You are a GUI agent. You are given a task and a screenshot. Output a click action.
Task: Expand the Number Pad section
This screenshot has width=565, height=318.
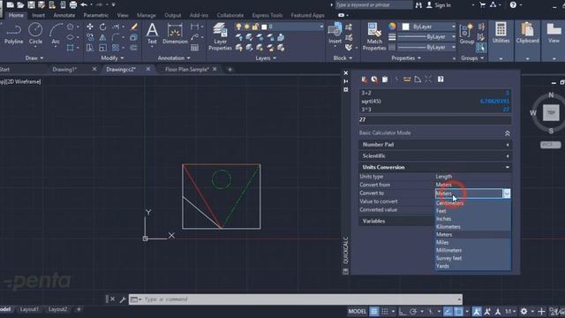tap(435, 145)
